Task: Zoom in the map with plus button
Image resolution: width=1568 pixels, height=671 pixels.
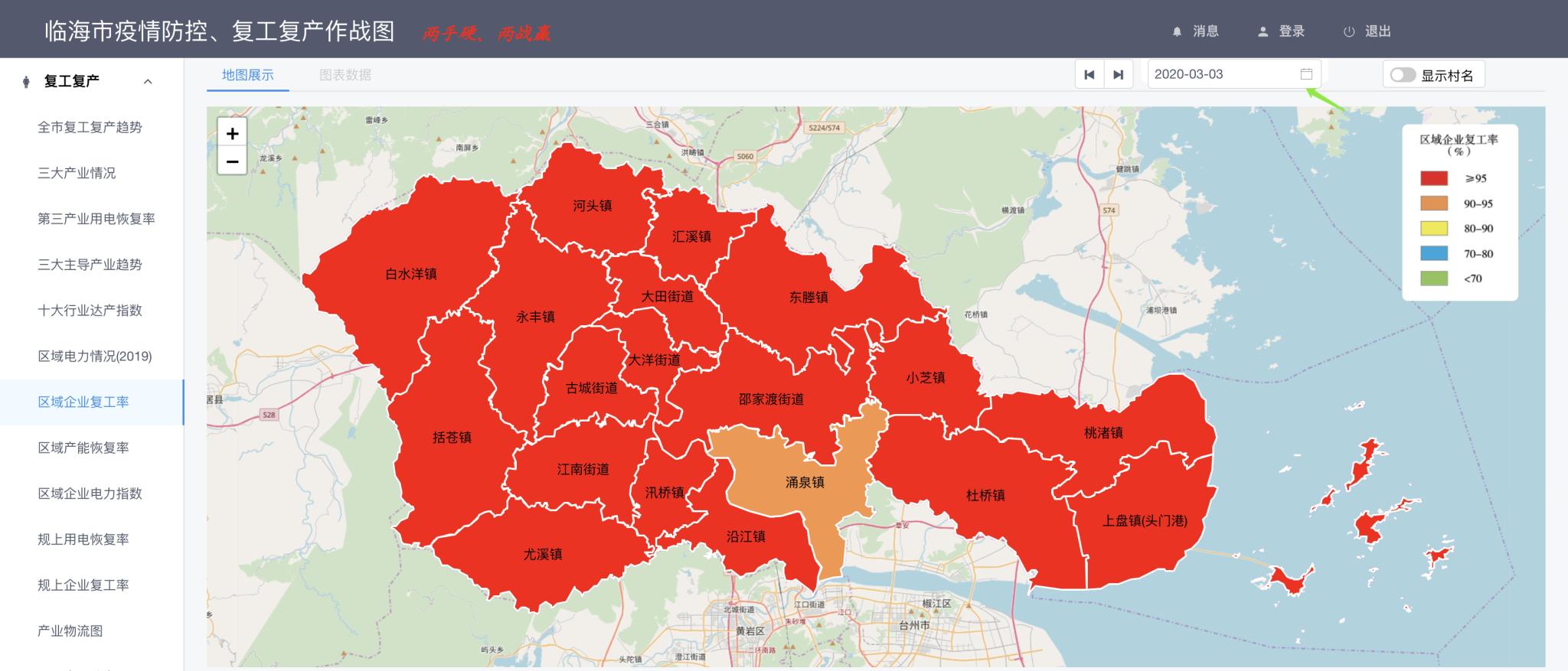Action: (232, 133)
